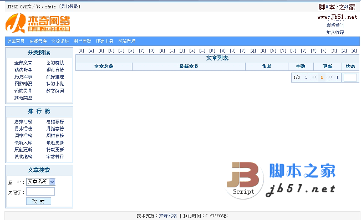Click the first bracketed letter filter link
This screenshot has height=220, width=361.
tap(81, 50)
